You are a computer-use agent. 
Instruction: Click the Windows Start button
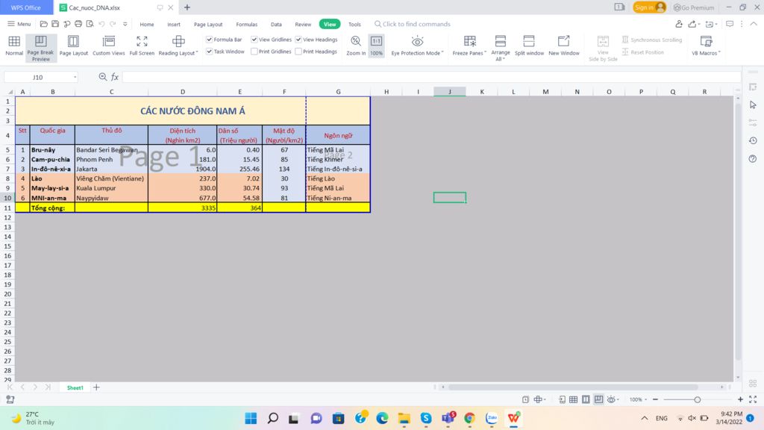[251, 418]
